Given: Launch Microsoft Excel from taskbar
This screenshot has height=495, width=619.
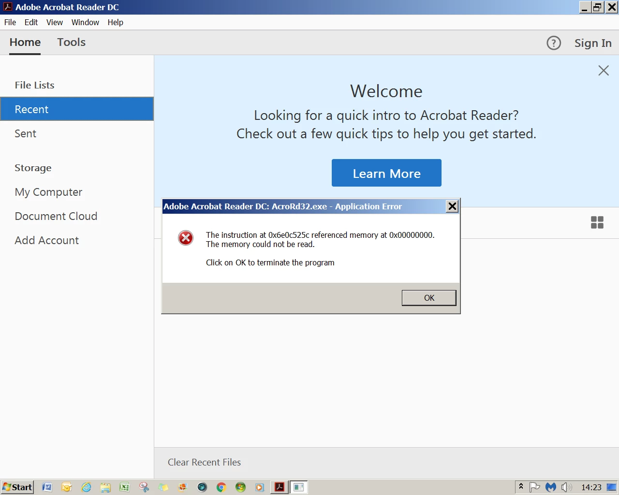Looking at the screenshot, I should (125, 487).
